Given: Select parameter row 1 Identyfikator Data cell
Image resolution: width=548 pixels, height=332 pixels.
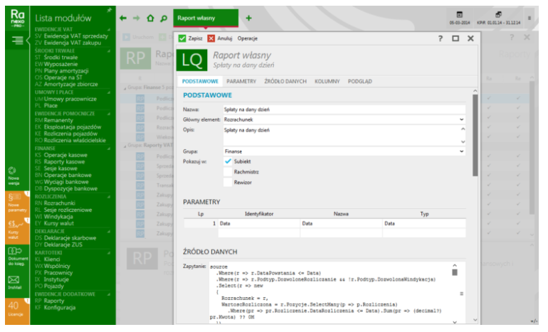Looking at the screenshot, I should click(x=258, y=223).
